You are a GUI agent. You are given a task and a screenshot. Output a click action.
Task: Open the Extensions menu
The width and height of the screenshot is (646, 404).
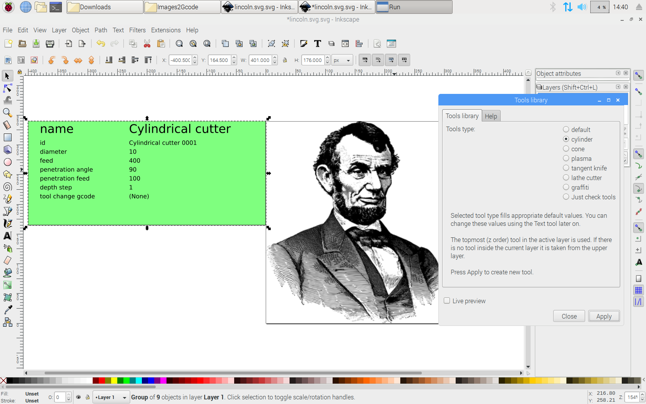point(166,30)
